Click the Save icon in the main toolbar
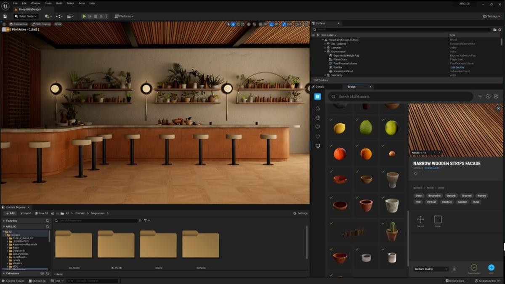 point(5,16)
